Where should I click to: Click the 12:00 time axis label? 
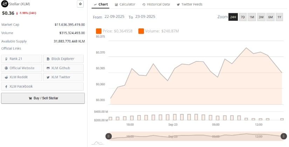coord(259,125)
